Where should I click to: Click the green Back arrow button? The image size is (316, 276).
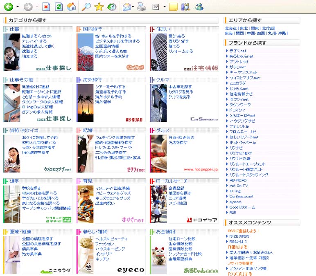9,7
